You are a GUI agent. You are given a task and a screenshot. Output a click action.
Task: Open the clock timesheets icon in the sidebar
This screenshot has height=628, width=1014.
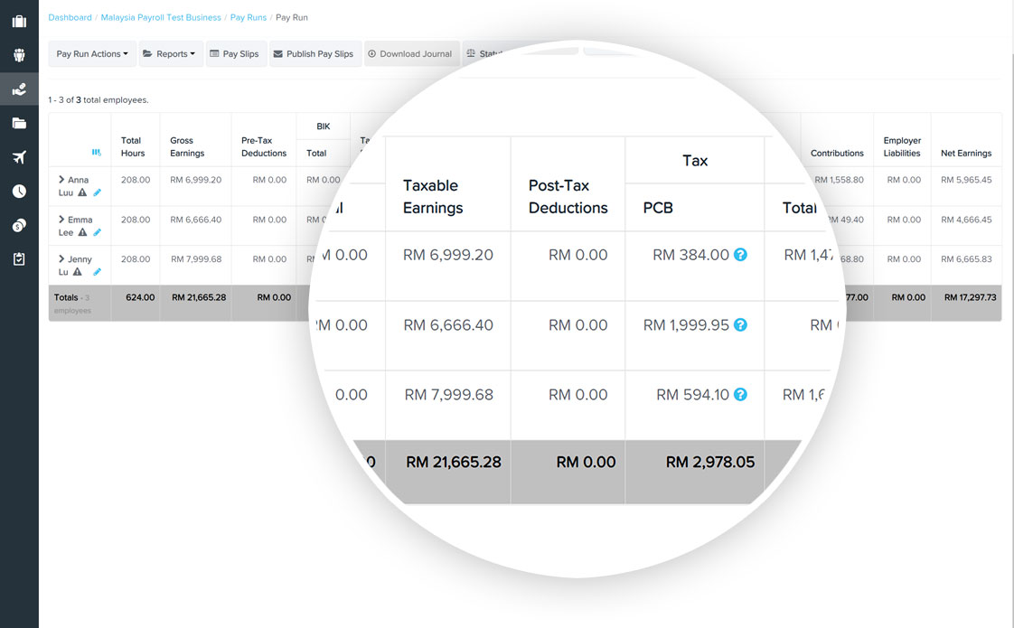19,191
